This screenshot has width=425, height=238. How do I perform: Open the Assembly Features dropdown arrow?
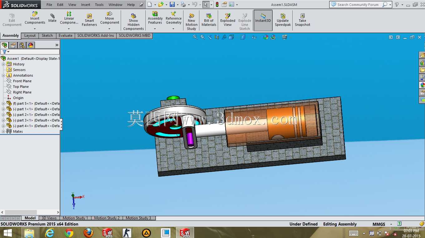coord(155,29)
